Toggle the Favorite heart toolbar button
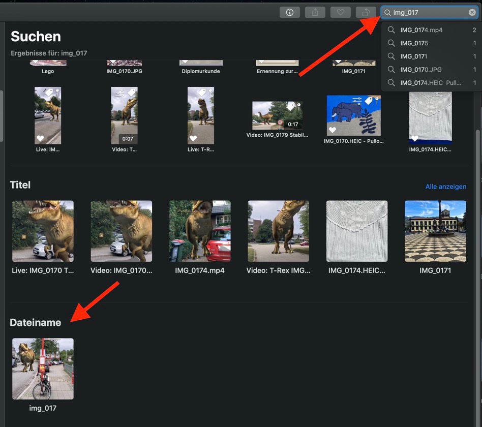 click(340, 12)
